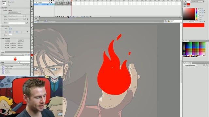Select the Brush tool
Image resolution: width=209 pixels, height=117 pixels.
coord(32,27)
